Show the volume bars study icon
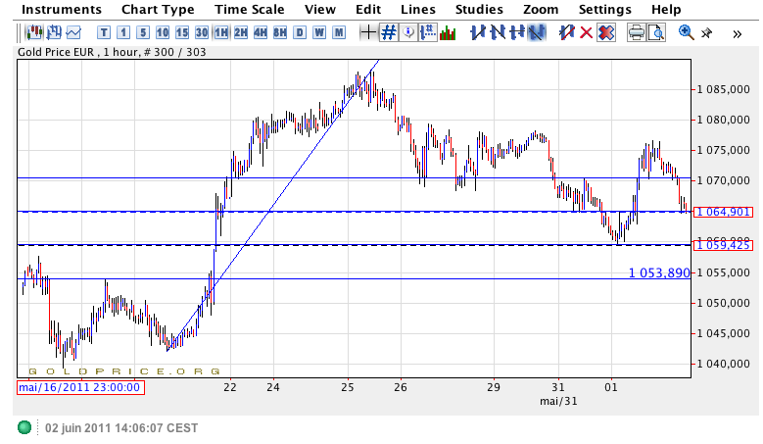 [448, 32]
